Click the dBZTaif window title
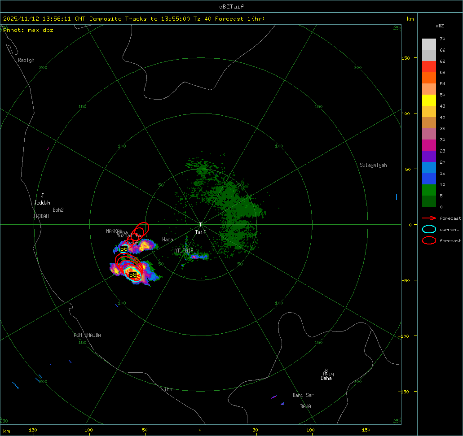The width and height of the screenshot is (463, 436). 231,6
